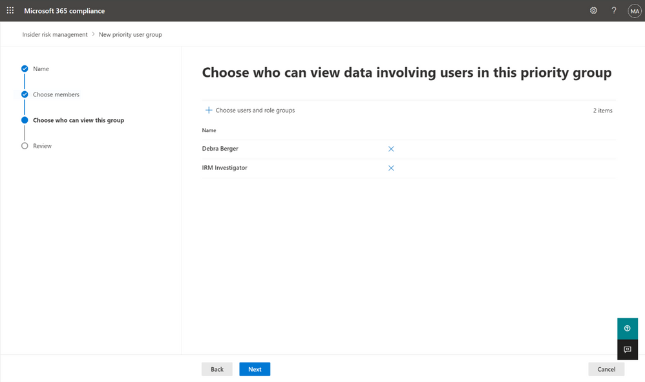The height and width of the screenshot is (382, 645).
Task: Open the Insider risk management breadcrumb
Action: (55, 34)
